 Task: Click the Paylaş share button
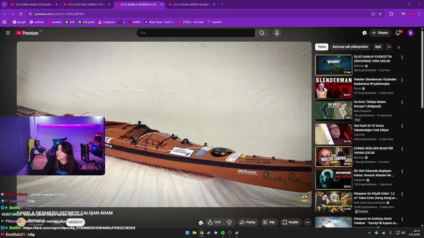click(247, 222)
